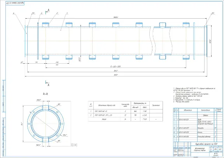This screenshot has width=224, height=158.
Task: Select the wavy break line in the pipe
Action: point(152,41)
